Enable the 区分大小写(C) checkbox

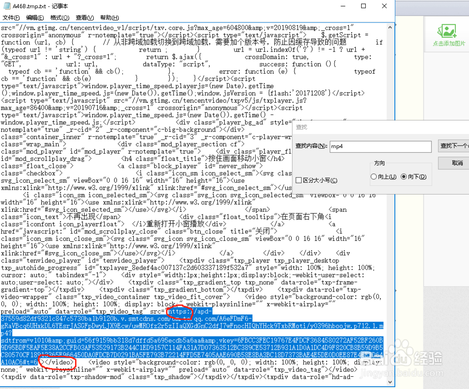click(x=298, y=180)
